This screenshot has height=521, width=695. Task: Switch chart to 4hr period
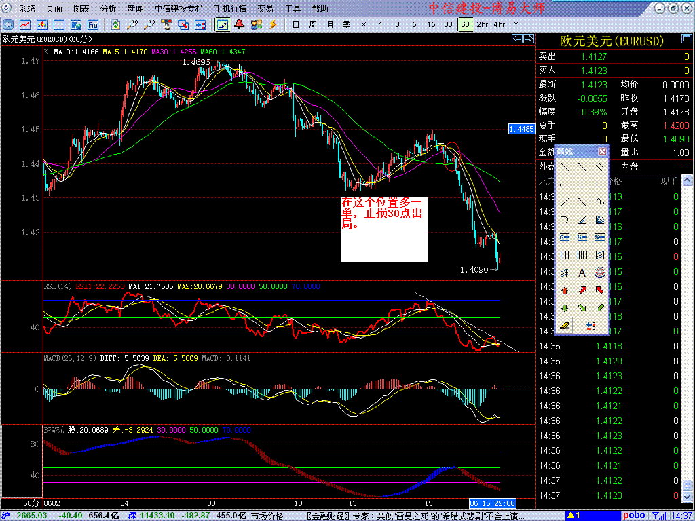click(499, 25)
